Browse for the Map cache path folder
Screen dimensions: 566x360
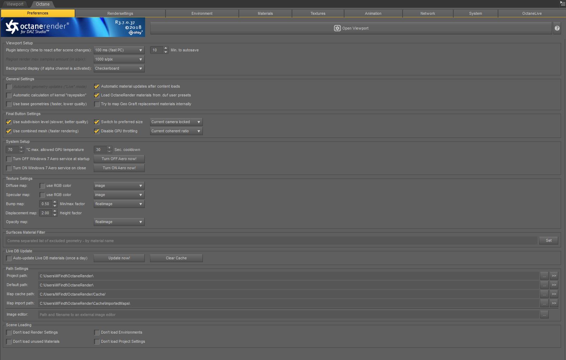tap(544, 294)
